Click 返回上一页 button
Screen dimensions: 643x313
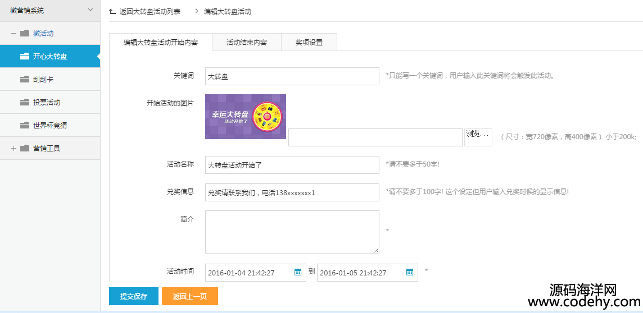point(190,296)
